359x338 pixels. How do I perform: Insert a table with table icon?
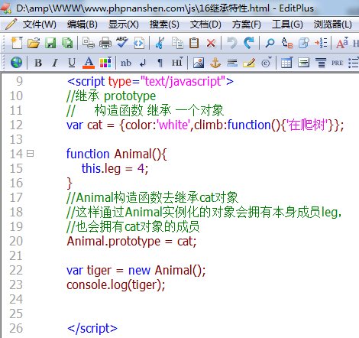coord(287,63)
